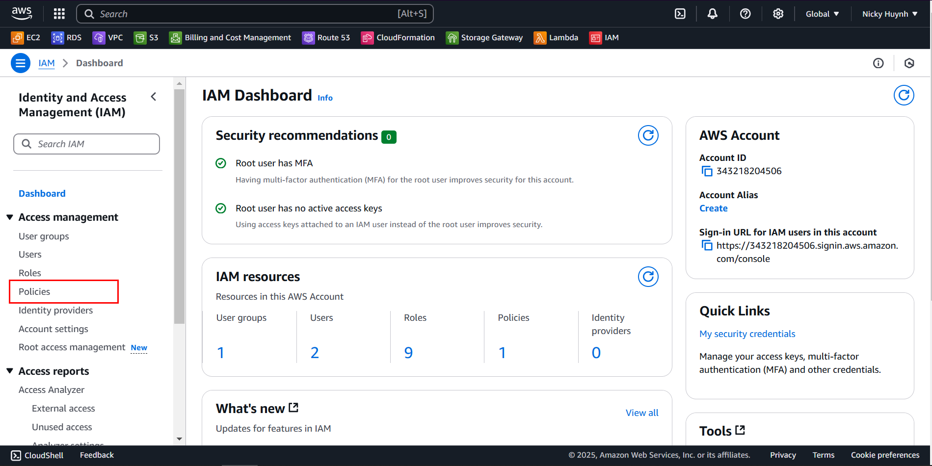Open the What's new external link icon
Screen dimensions: 932x466
(x=293, y=408)
